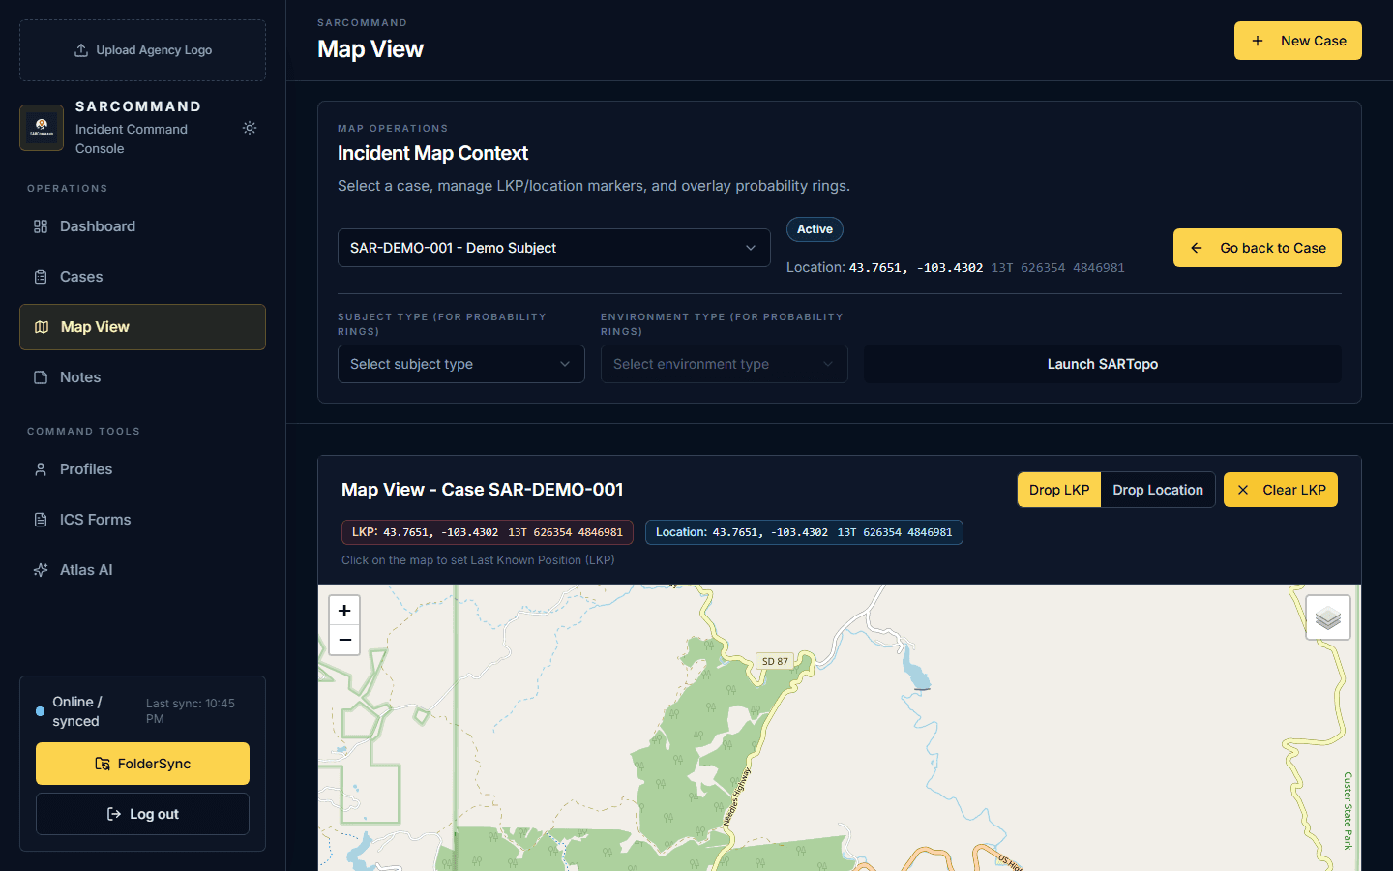Clear the LKP marker

point(1281,490)
